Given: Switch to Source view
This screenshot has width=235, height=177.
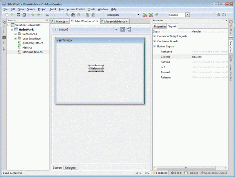Looking at the screenshot, I should coord(57,168).
